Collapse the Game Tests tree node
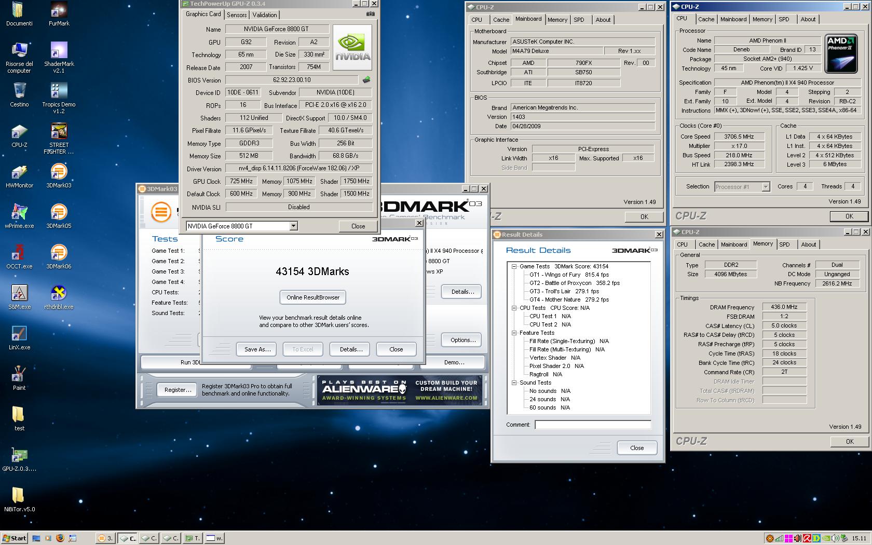 click(x=514, y=266)
